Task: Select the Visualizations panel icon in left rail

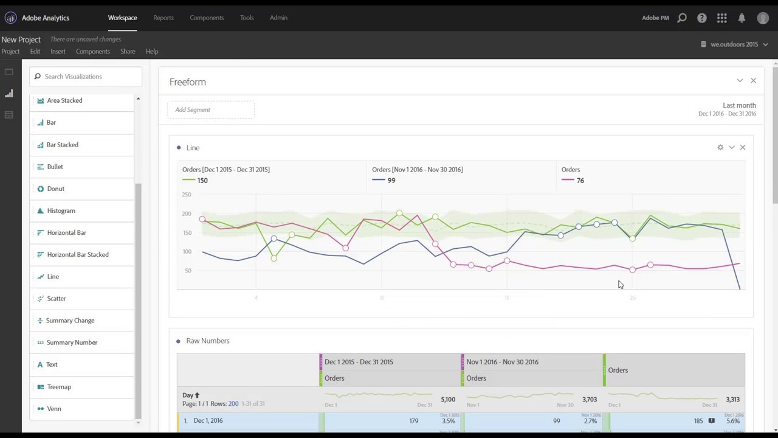Action: (9, 94)
